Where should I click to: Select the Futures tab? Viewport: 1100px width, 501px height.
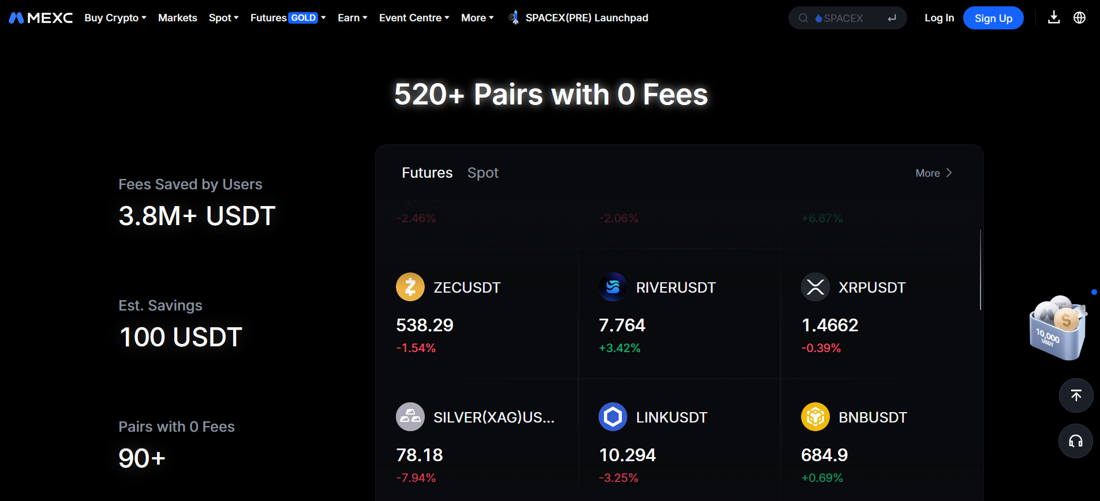click(427, 173)
